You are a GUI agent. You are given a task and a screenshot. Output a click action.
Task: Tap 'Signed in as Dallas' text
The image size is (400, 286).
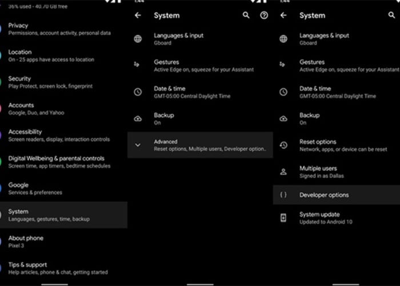tap(321, 176)
